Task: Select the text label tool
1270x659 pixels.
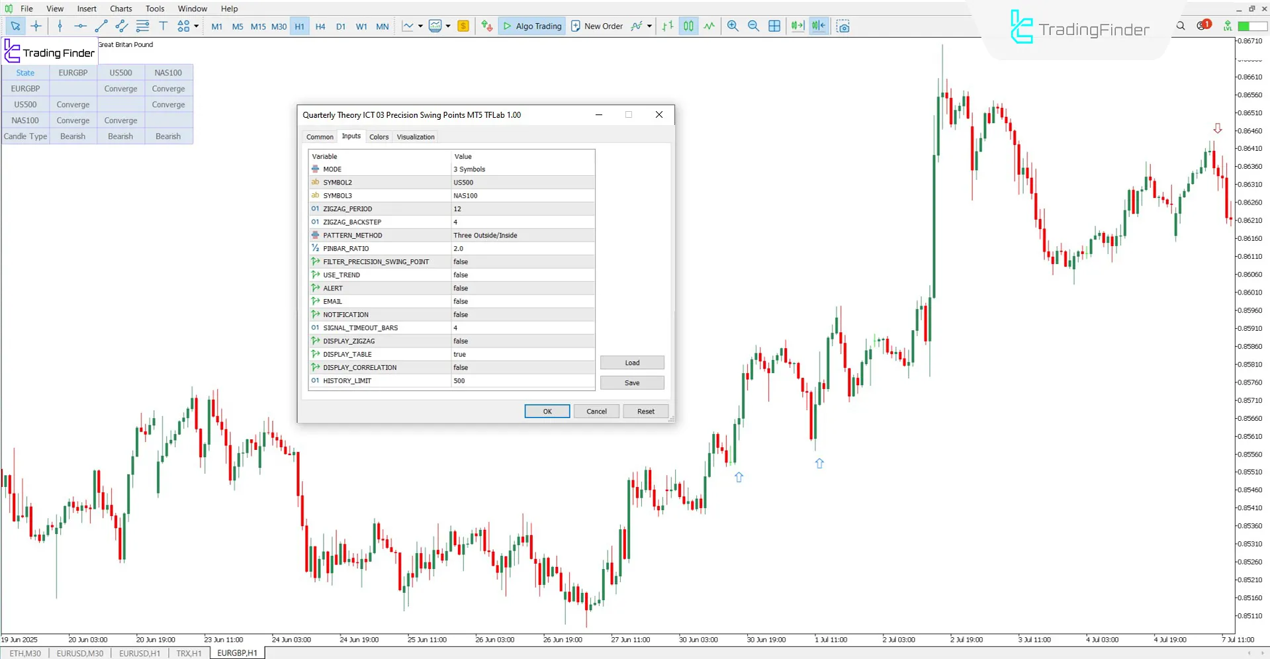Action: click(163, 26)
